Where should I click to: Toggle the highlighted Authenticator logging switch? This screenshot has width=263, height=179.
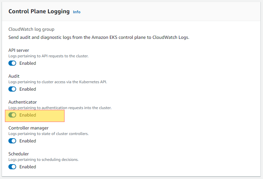(12, 115)
